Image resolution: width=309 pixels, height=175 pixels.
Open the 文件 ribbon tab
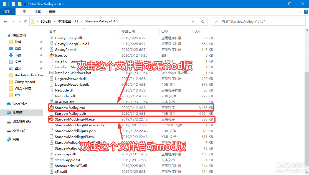tap(8, 12)
